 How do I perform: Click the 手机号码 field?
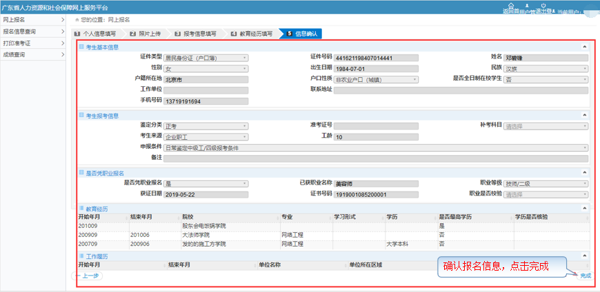[x=206, y=101]
